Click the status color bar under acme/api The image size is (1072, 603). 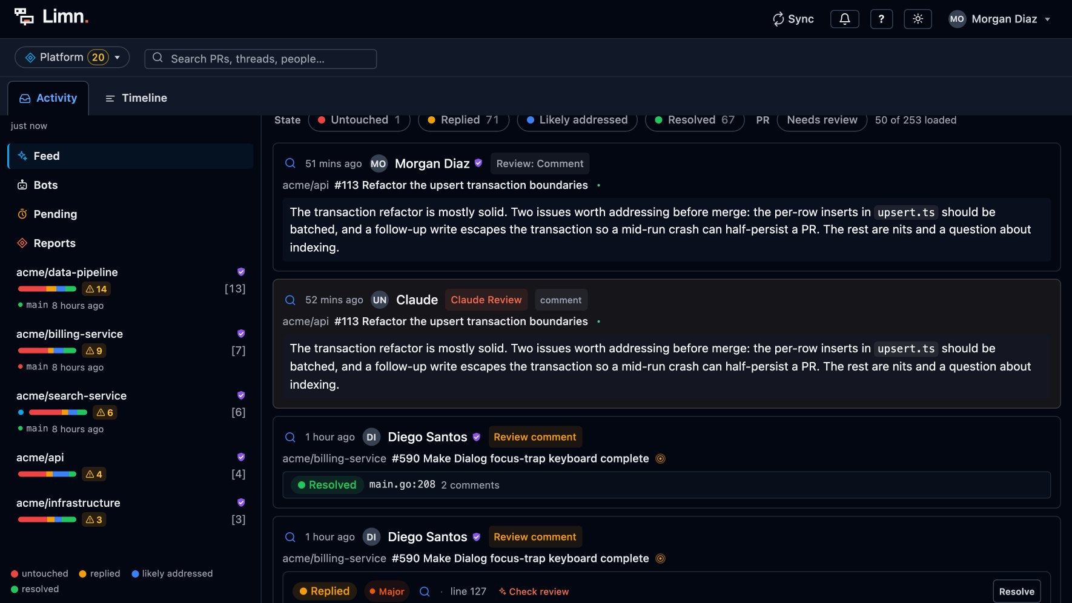[47, 474]
